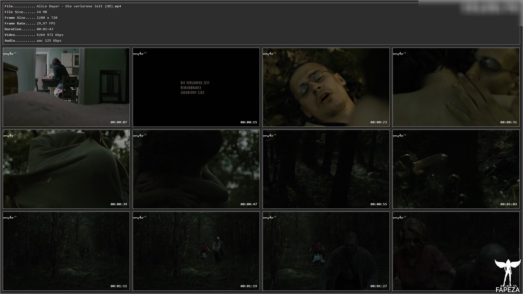Click the timestamp 00:01:27
Image resolution: width=523 pixels, height=294 pixels.
379,286
